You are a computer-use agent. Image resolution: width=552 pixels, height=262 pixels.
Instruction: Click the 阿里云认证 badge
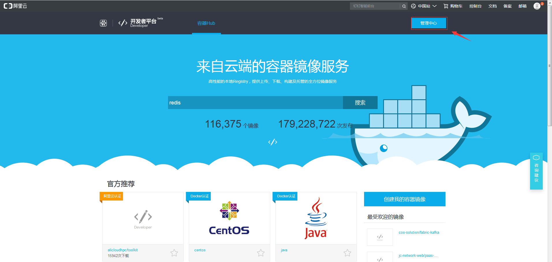111,196
